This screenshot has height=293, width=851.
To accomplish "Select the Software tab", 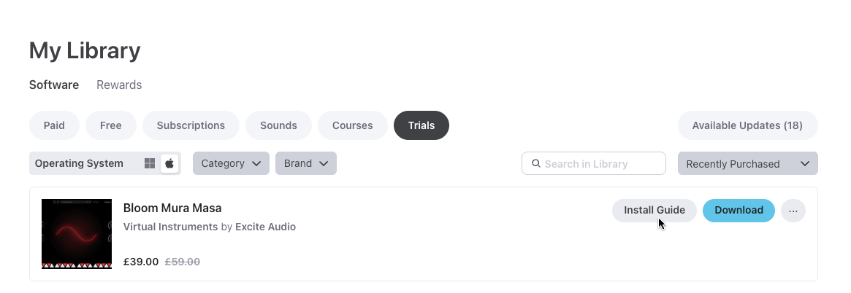I will point(54,85).
